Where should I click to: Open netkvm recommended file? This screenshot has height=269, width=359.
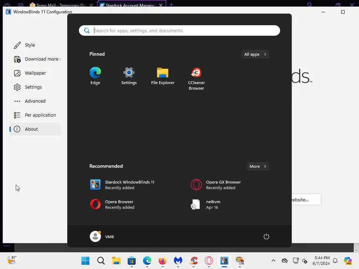(205, 205)
